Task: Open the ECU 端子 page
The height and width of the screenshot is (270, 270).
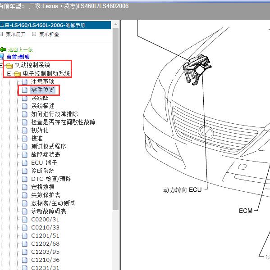Action: tap(44, 162)
